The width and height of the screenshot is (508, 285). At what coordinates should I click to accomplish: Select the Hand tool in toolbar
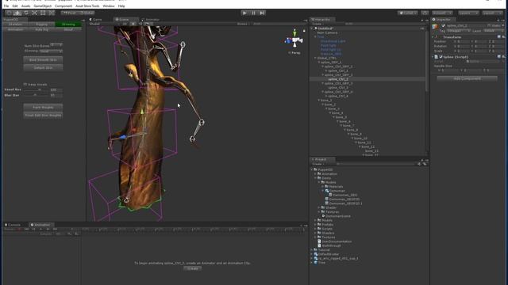[9, 13]
